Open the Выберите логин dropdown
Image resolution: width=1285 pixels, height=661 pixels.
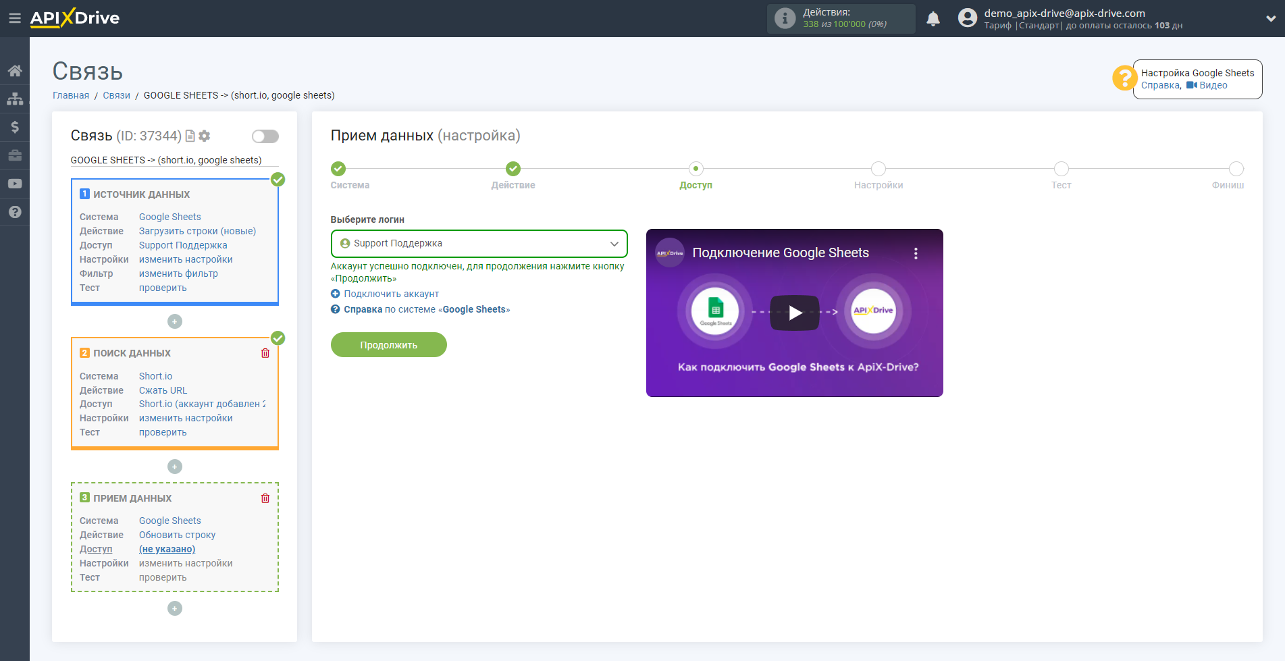click(479, 244)
